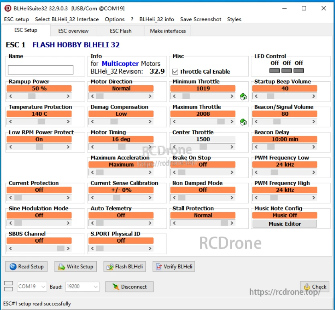This screenshot has width=335, height=310.
Task: Open Select BLHeli_32 Interface menu
Action: tap(67, 19)
